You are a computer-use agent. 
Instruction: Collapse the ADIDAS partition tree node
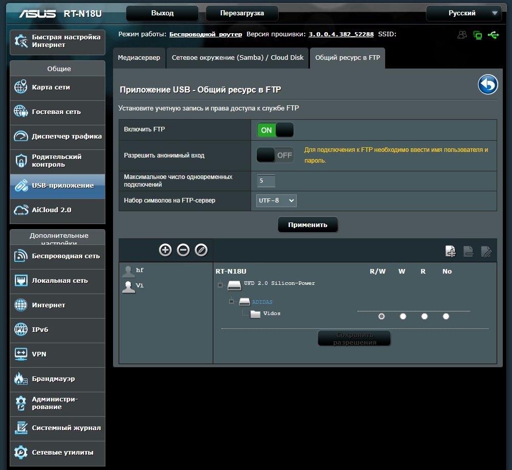[231, 302]
